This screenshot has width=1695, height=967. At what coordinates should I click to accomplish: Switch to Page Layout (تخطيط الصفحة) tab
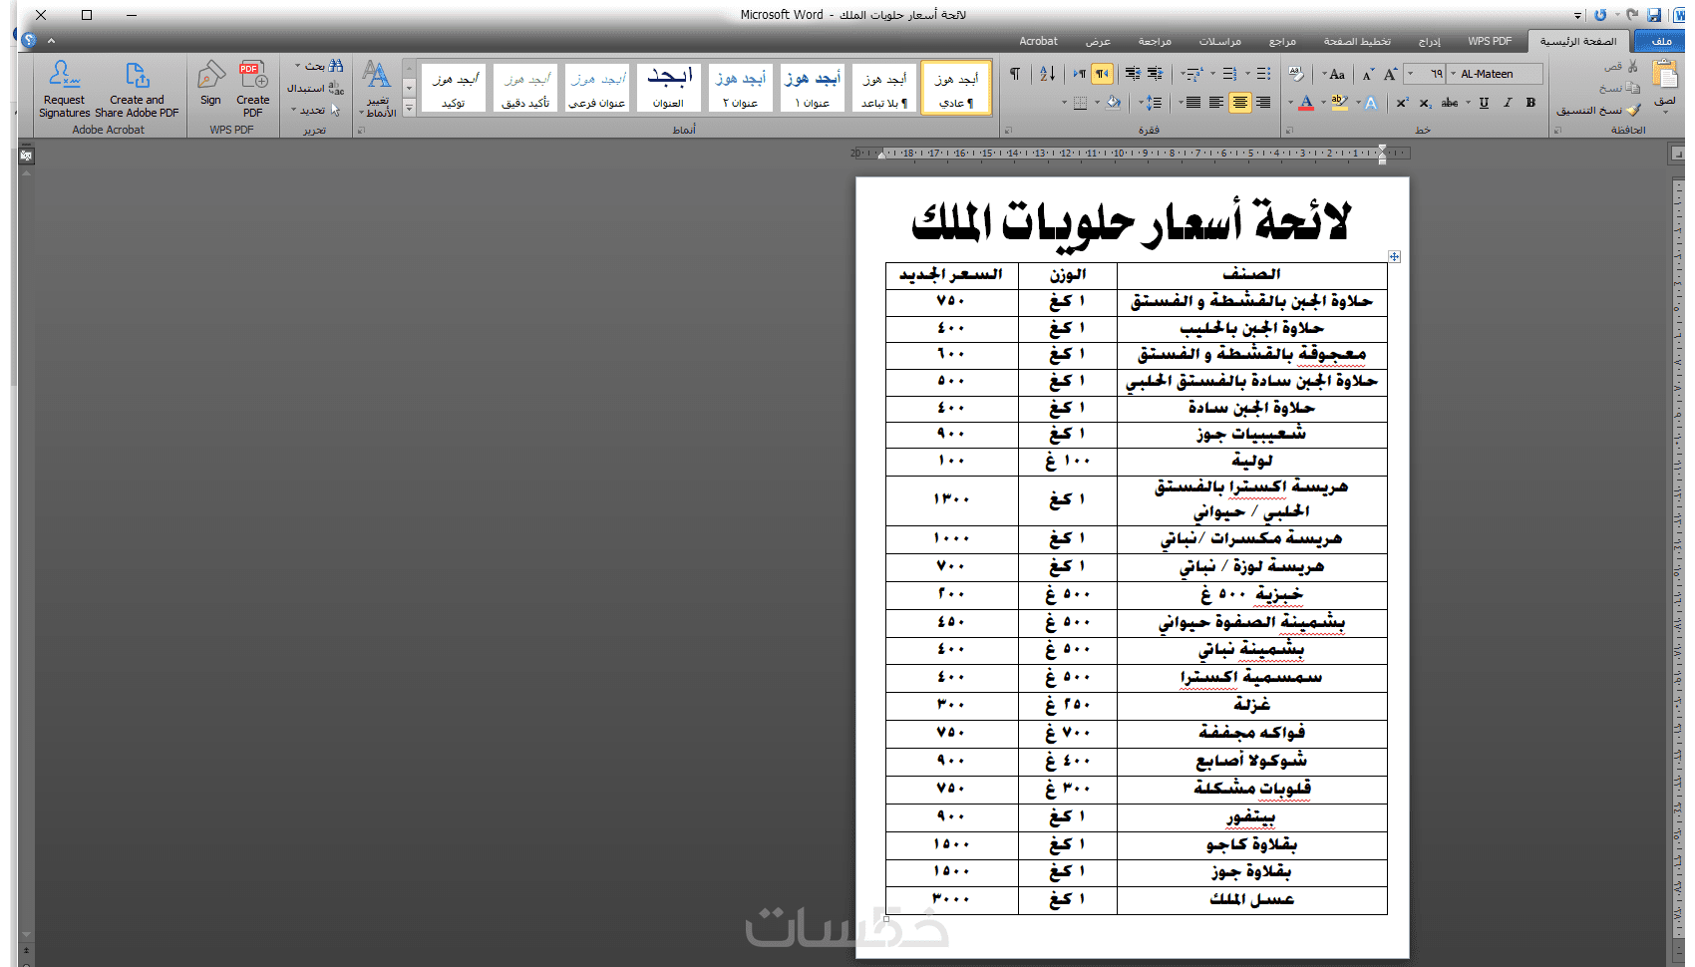point(1357,41)
